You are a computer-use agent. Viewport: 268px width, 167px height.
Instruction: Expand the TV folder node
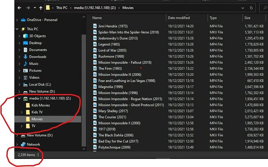(x=21, y=126)
